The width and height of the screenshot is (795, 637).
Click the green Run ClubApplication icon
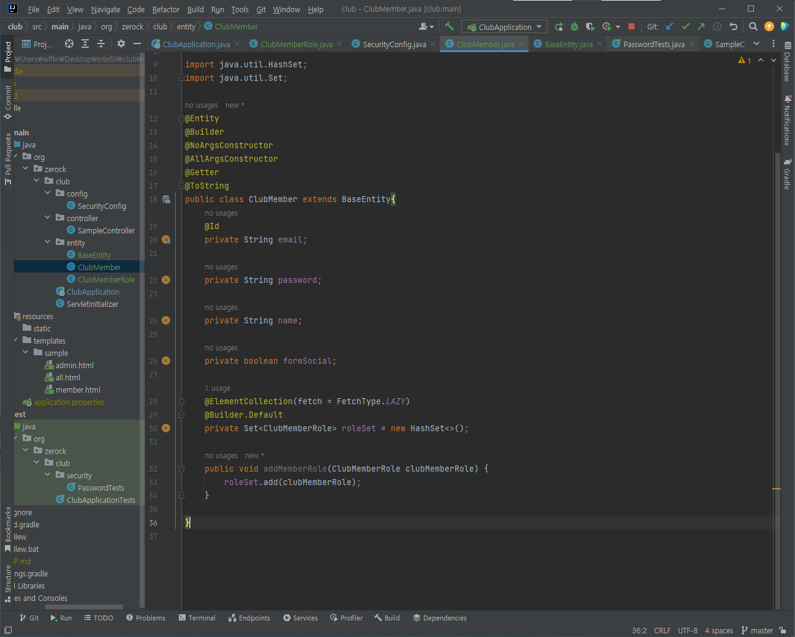pyautogui.click(x=559, y=26)
